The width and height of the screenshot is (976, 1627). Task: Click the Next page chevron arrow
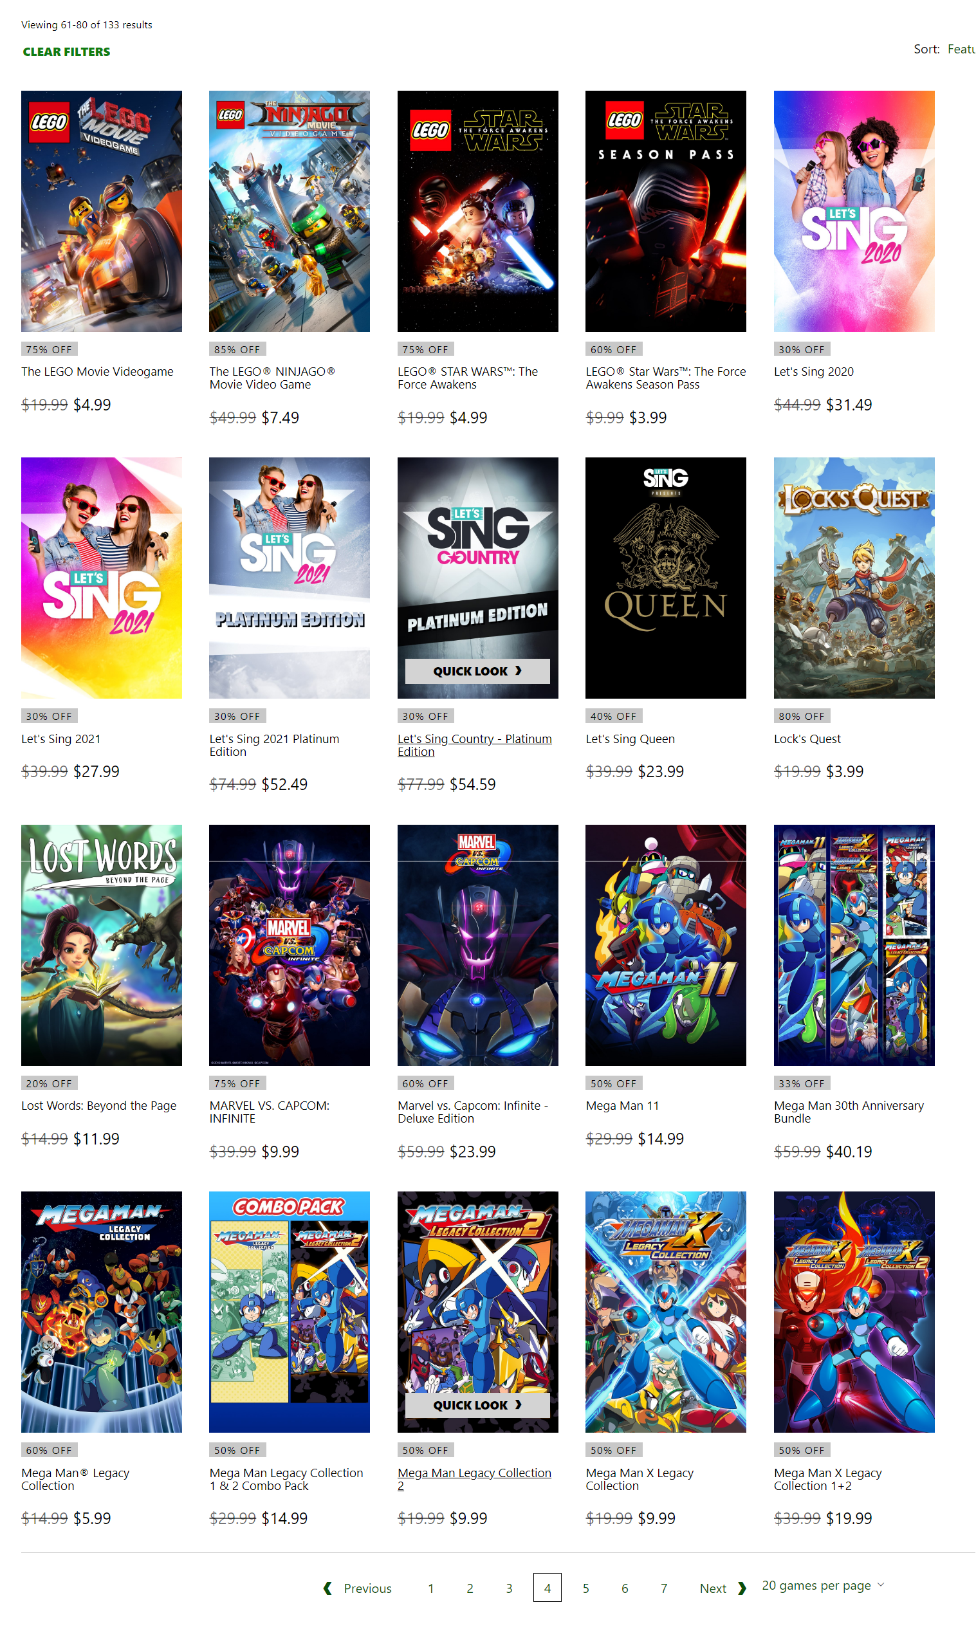(x=742, y=1588)
